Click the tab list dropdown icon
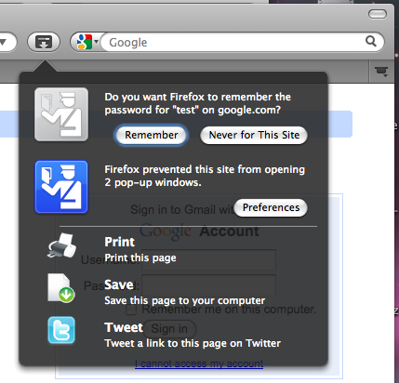399x383 pixels. click(381, 72)
